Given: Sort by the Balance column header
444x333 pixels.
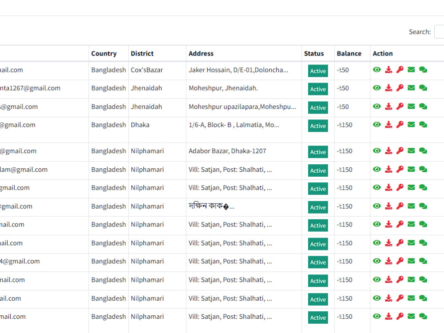Looking at the screenshot, I should click(x=352, y=54).
